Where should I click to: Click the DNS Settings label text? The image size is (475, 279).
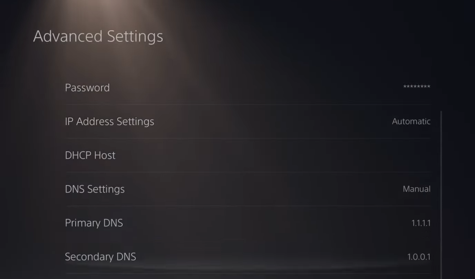click(95, 189)
